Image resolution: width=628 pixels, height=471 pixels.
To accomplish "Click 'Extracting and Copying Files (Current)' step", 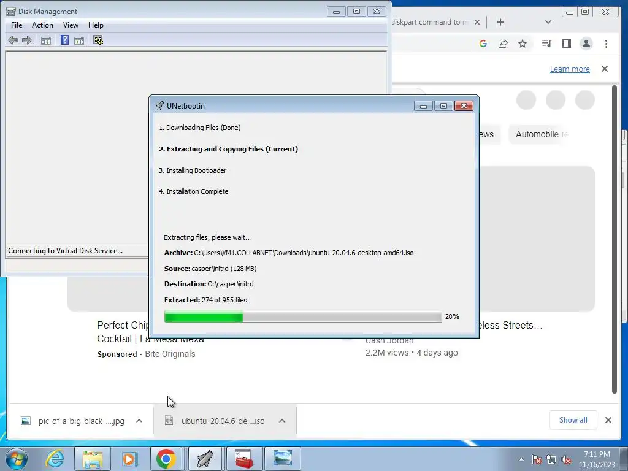I will point(228,149).
